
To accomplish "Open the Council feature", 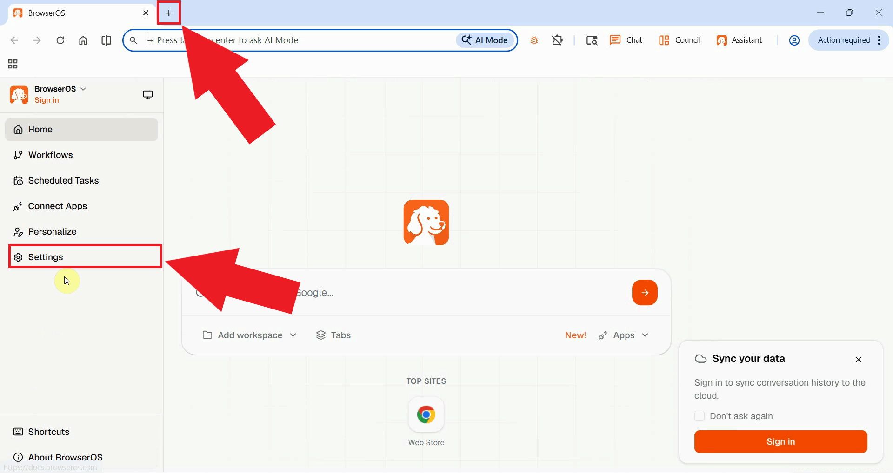I will coord(679,40).
